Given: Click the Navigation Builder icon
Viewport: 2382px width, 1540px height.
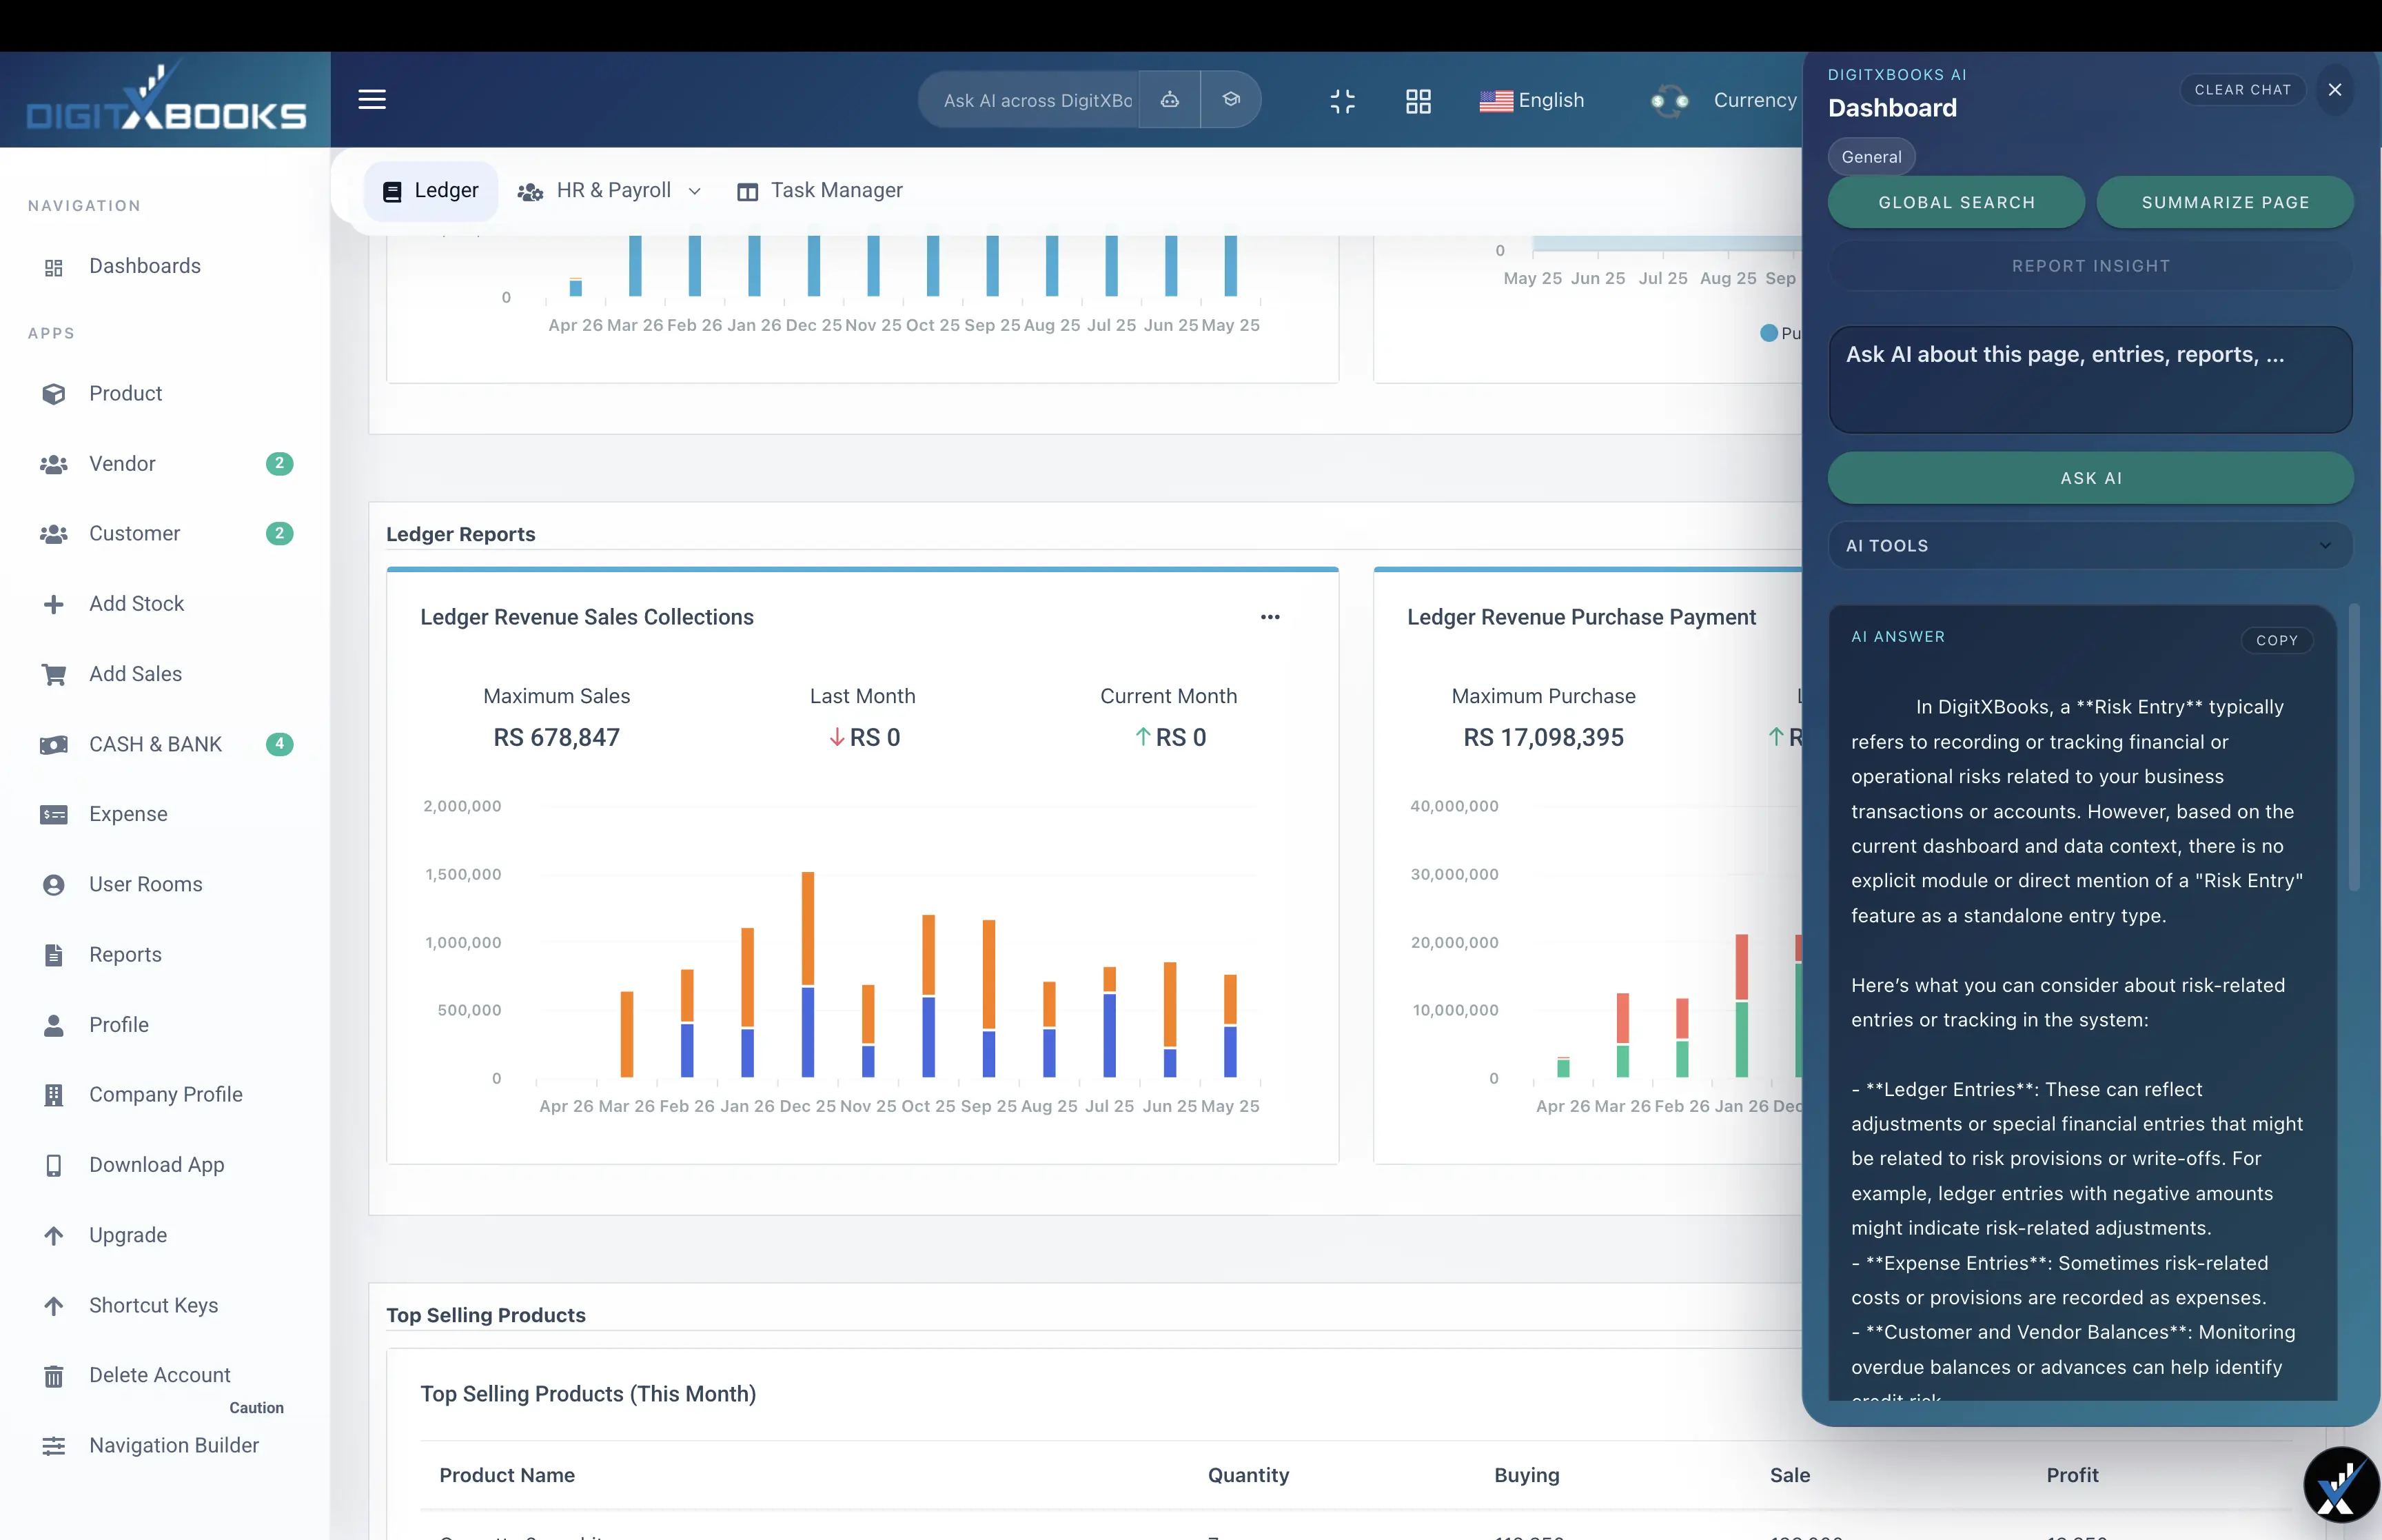Looking at the screenshot, I should tap(54, 1446).
